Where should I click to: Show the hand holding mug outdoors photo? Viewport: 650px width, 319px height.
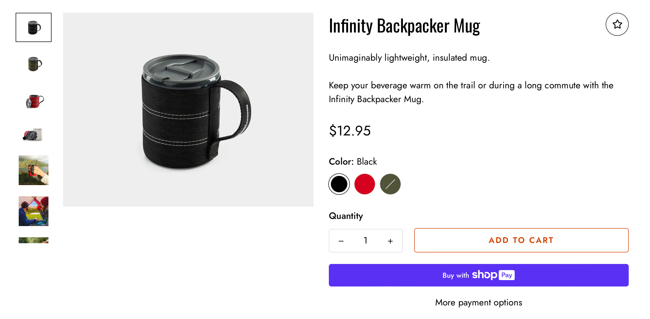[34, 170]
